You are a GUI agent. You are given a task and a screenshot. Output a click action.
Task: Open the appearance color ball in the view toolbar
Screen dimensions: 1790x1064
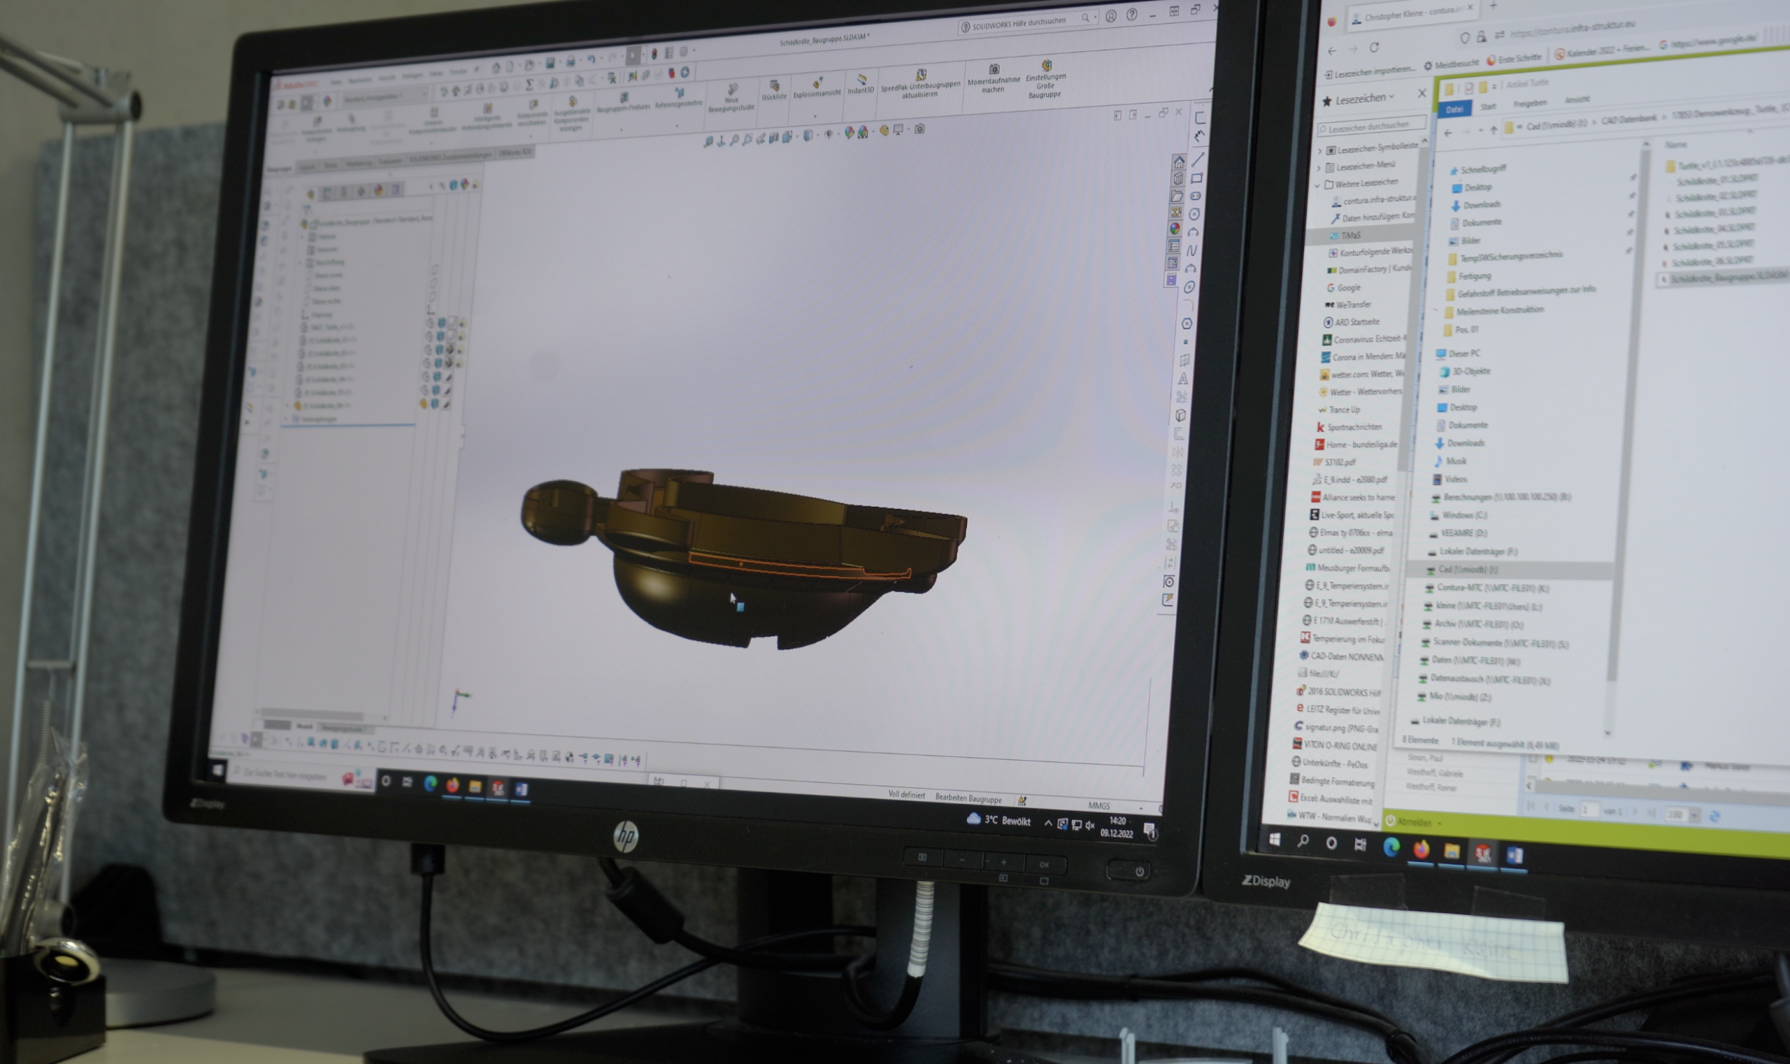point(850,132)
